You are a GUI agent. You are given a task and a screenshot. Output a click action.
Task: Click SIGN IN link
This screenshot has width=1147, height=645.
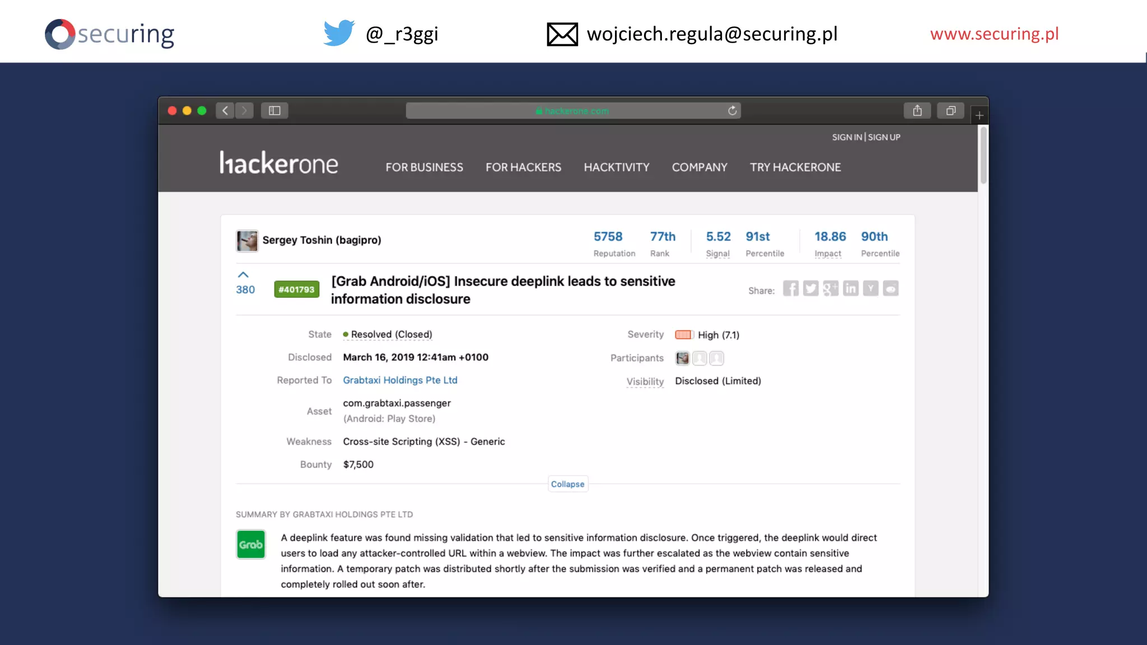[x=846, y=137]
